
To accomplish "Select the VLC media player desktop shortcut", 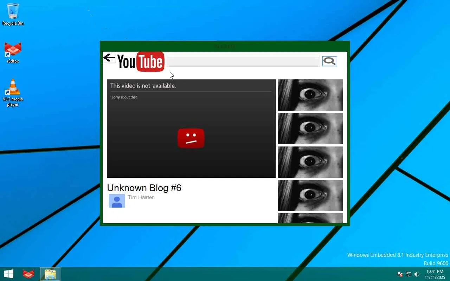I will point(13,93).
